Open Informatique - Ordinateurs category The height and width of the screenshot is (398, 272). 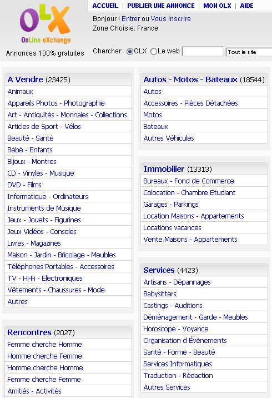click(48, 196)
